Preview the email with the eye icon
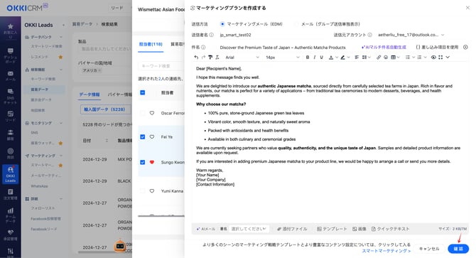This screenshot has width=476, height=258. tap(433, 57)
